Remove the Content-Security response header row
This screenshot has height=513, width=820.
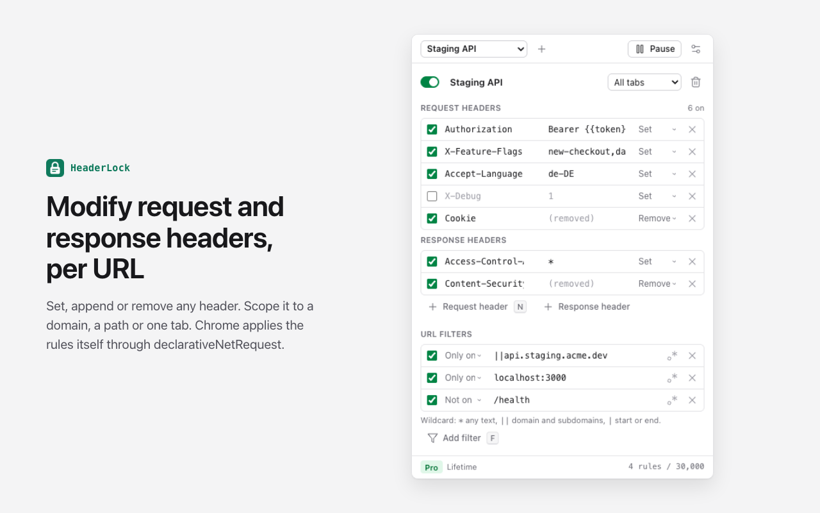[x=692, y=283]
